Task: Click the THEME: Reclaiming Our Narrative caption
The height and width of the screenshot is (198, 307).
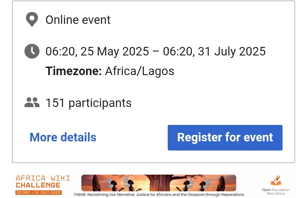Action: point(159,195)
